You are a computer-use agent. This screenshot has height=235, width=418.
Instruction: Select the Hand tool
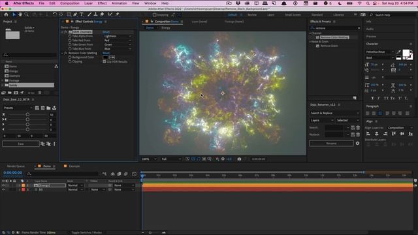(20, 14)
